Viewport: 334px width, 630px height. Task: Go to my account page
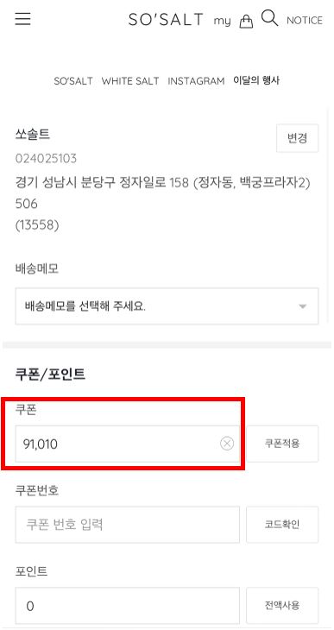223,21
